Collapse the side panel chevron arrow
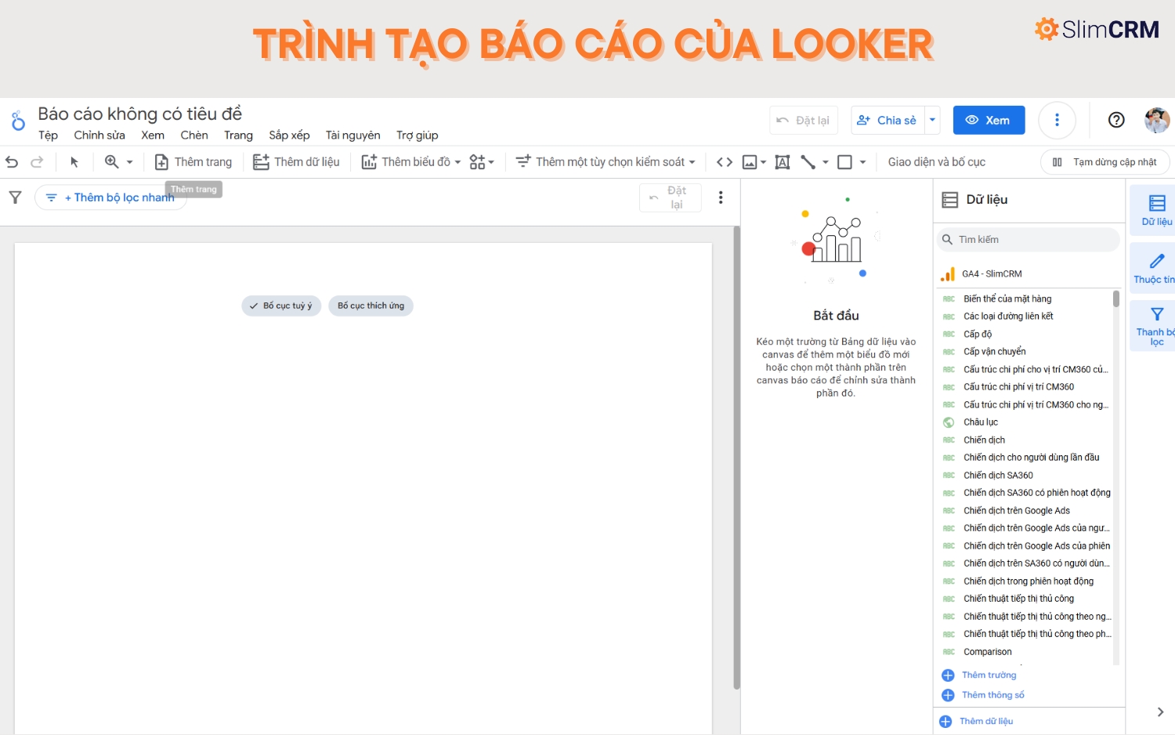Viewport: 1175px width, 735px height. pos(1160,711)
